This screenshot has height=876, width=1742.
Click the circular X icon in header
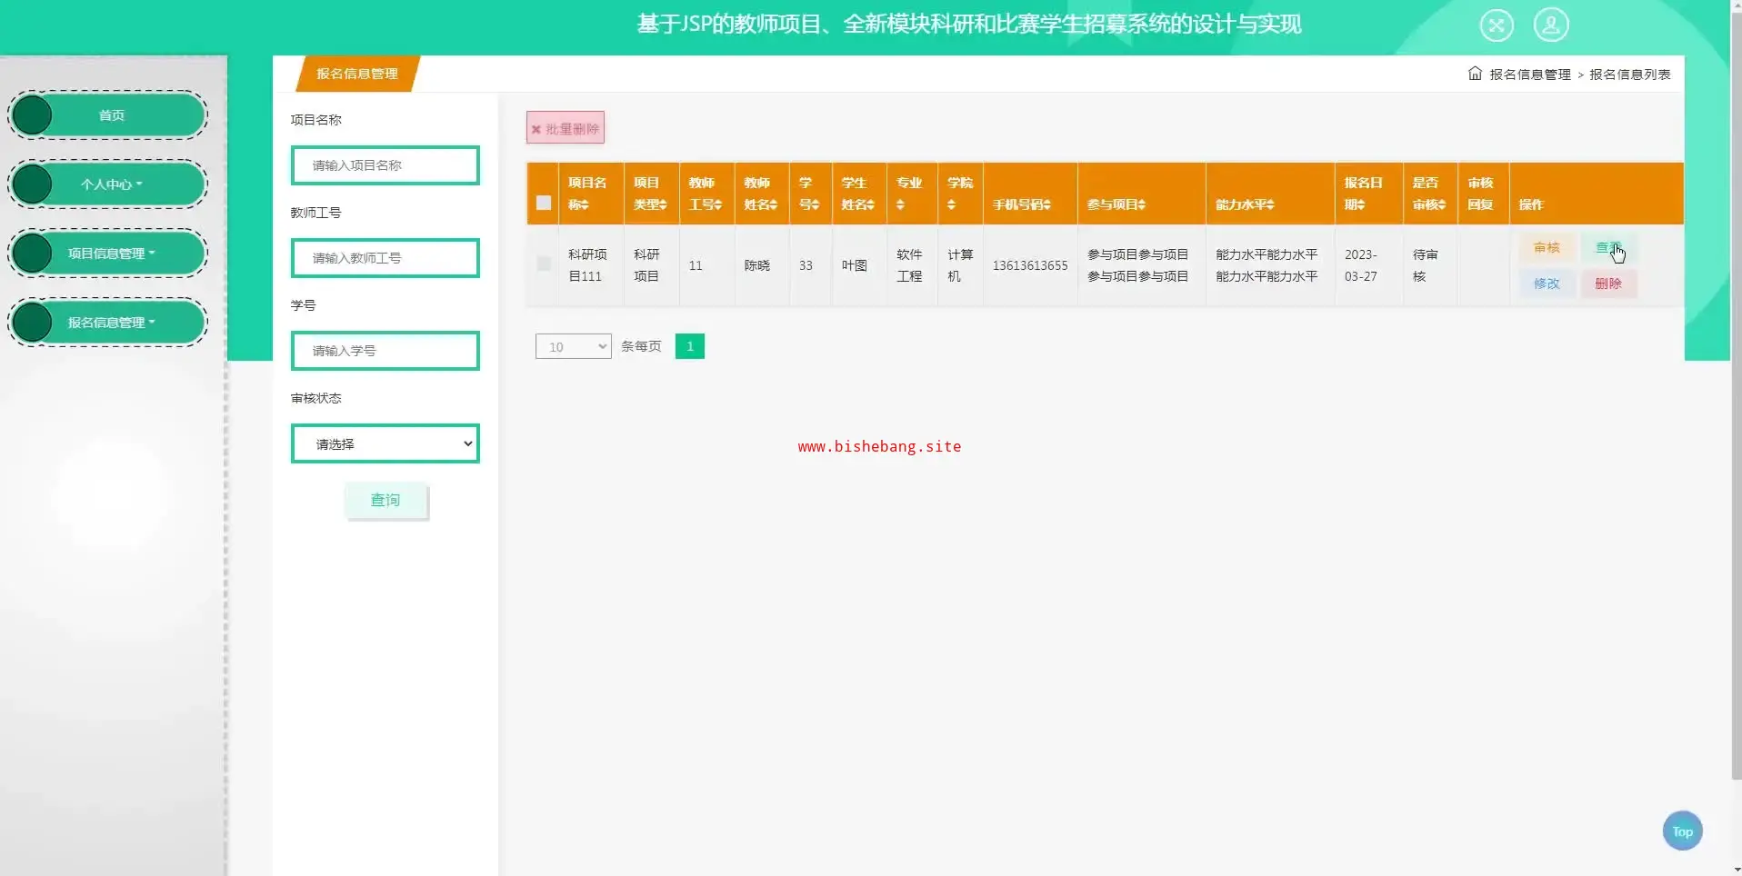[x=1496, y=25]
